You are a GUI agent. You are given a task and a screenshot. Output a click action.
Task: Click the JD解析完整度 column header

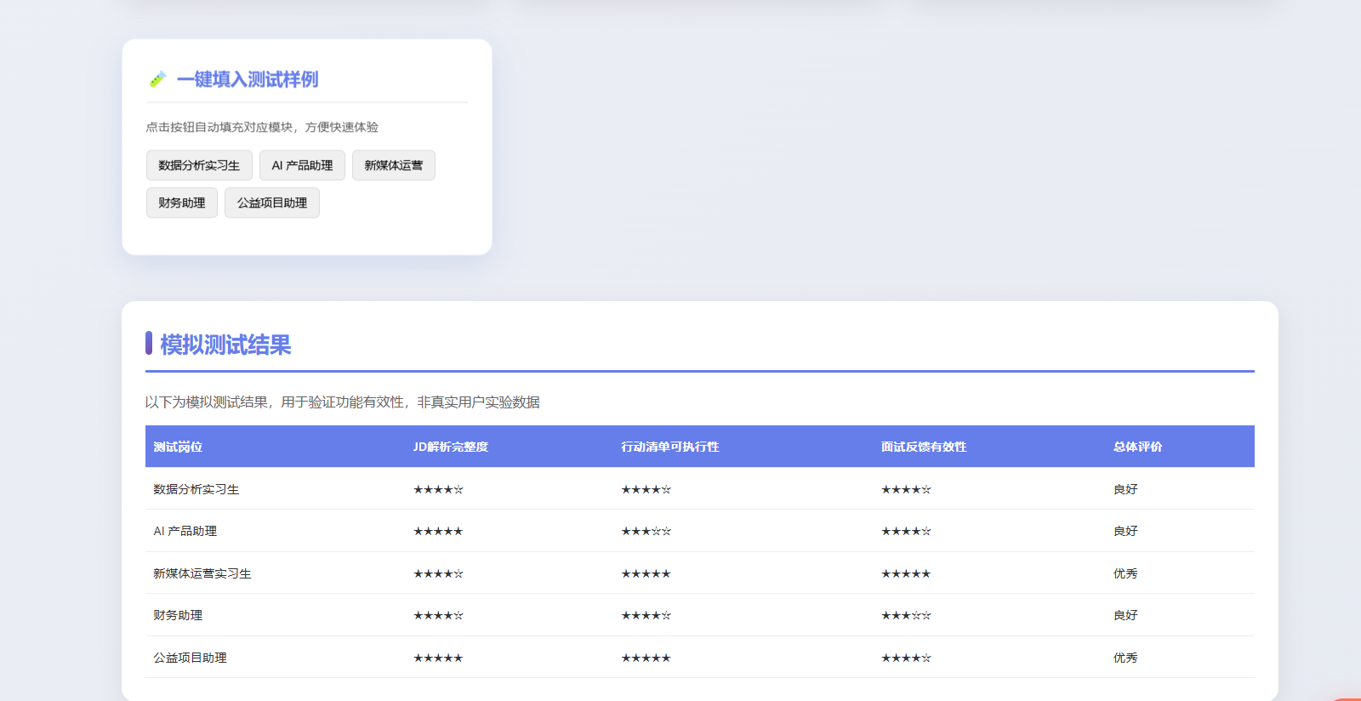[x=450, y=447]
